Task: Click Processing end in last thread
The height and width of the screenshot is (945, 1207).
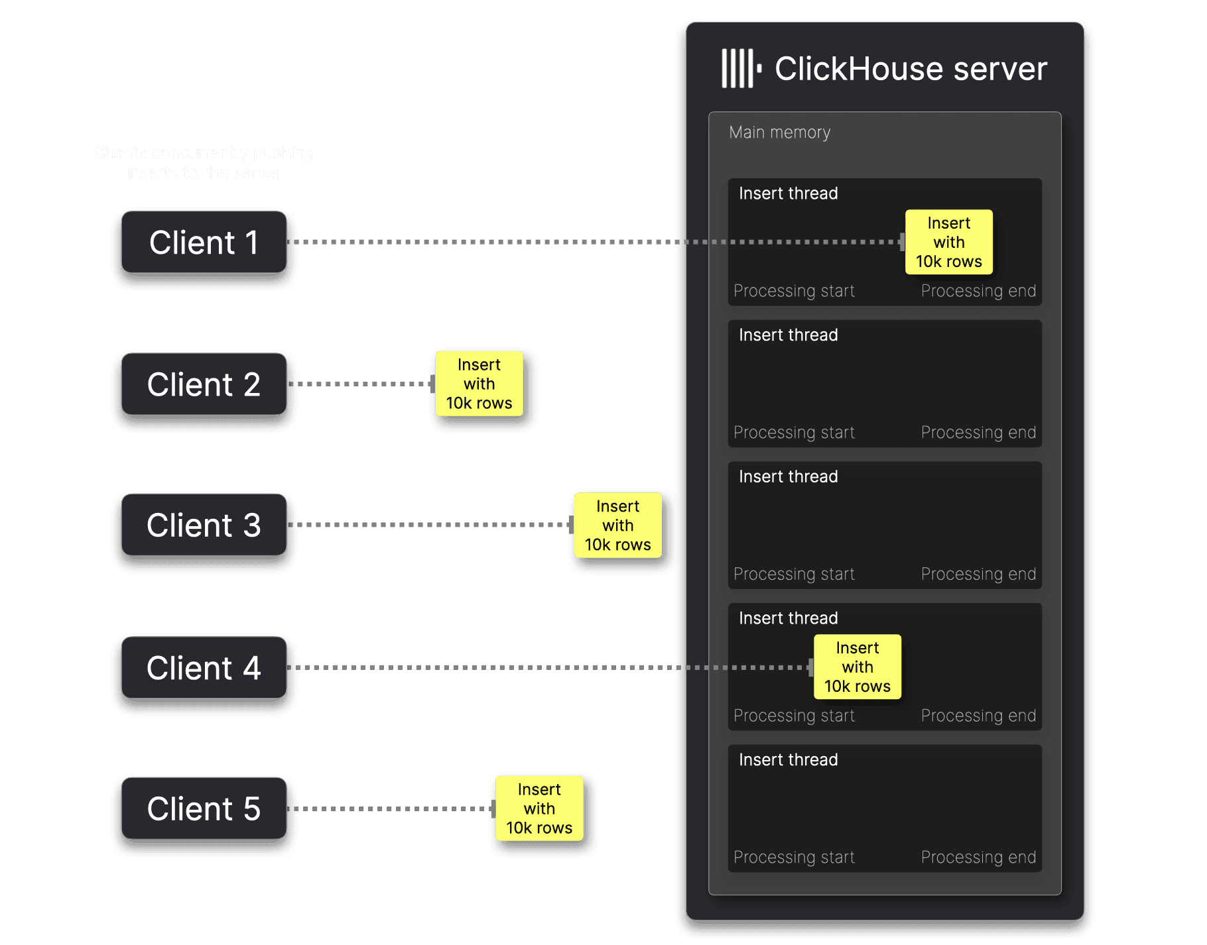Action: [978, 857]
